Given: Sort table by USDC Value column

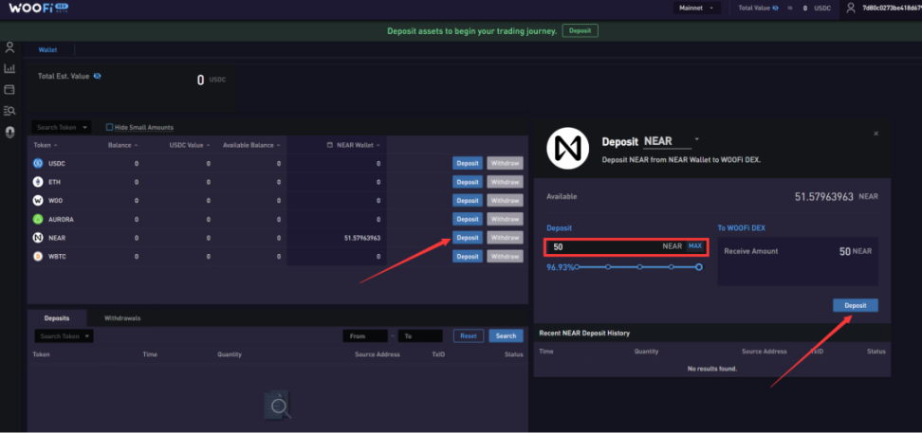Looking at the screenshot, I should (x=190, y=145).
